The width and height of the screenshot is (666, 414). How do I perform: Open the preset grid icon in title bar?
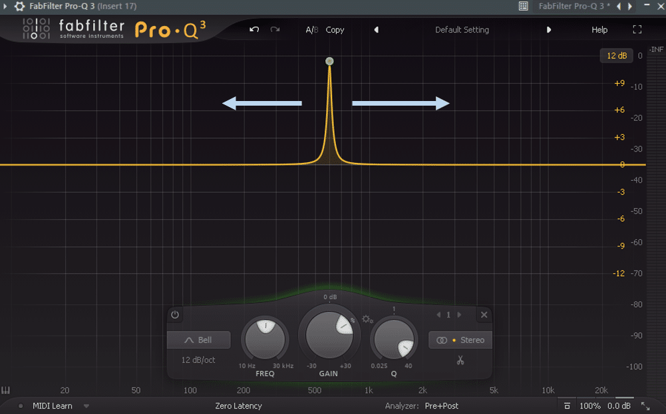(523, 6)
